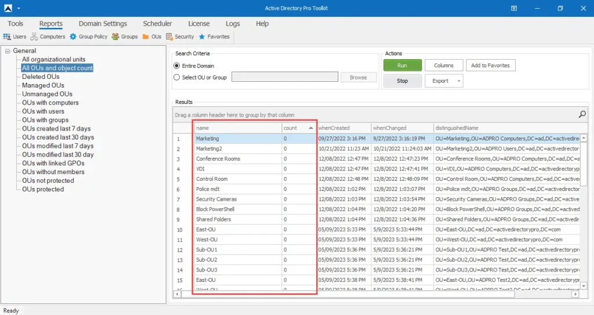Open the Tools menu
The height and width of the screenshot is (315, 594).
tap(16, 24)
